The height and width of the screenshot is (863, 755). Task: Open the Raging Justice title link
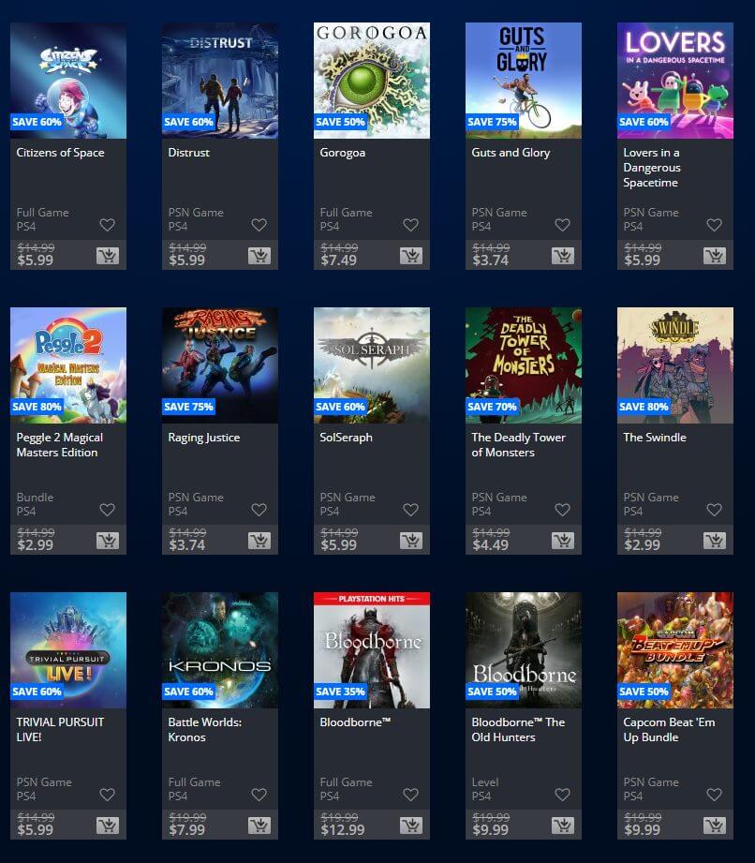coord(204,438)
